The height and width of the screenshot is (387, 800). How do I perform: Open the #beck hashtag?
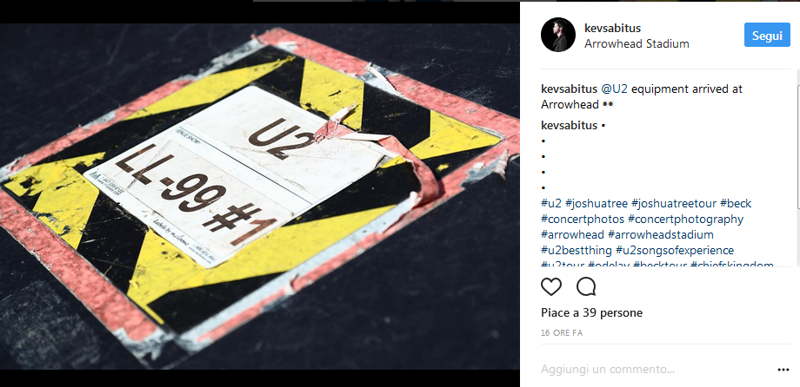[x=735, y=204]
